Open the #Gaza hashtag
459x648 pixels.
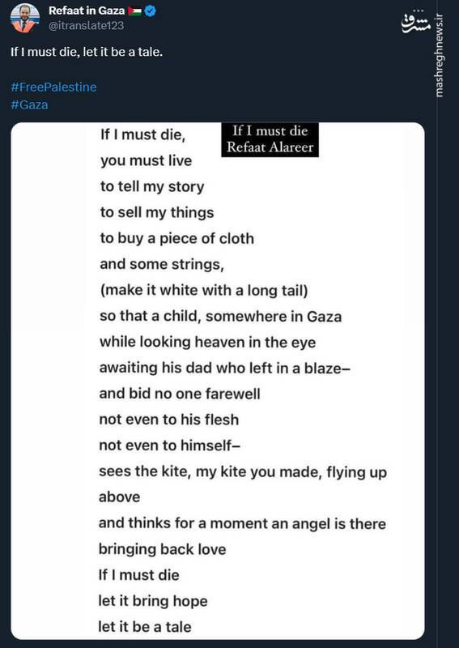click(29, 104)
